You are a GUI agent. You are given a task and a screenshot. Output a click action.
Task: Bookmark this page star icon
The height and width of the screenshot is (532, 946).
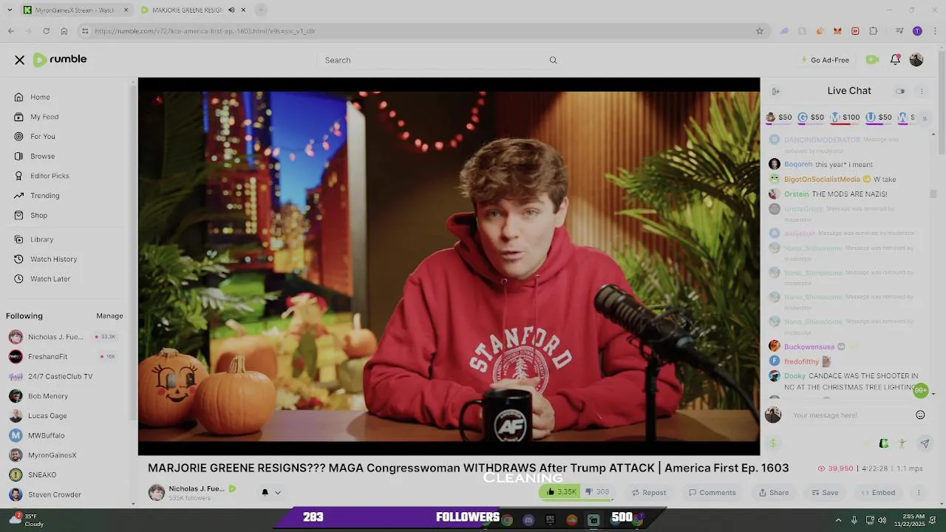coord(759,31)
